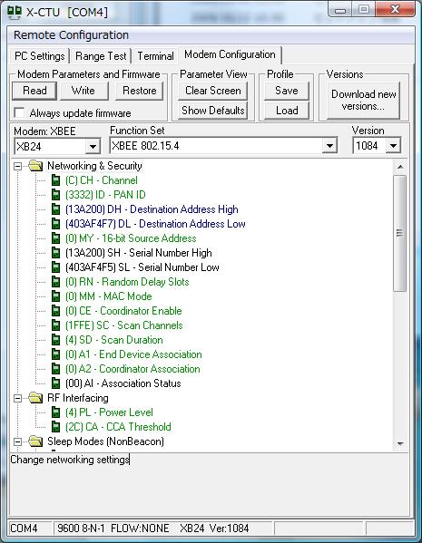
Task: Select (1FFE) SC - Scan Channels row
Action: tap(123, 325)
